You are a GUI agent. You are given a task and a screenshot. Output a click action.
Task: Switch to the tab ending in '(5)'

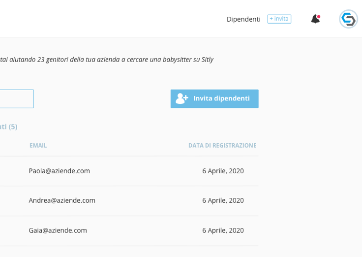coord(8,127)
